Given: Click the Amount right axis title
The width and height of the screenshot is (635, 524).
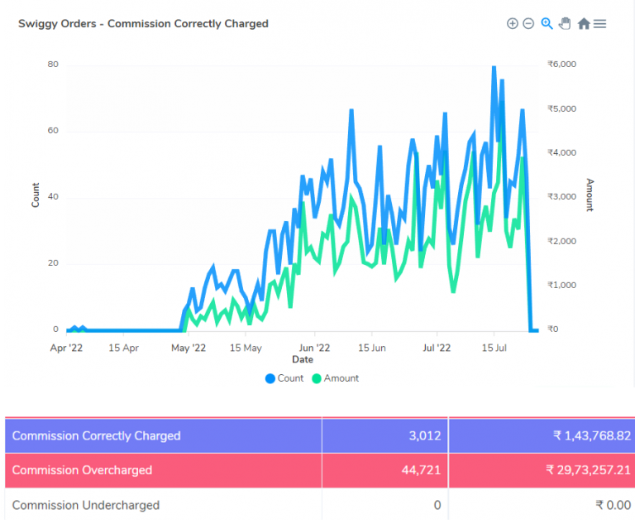Looking at the screenshot, I should [x=590, y=195].
